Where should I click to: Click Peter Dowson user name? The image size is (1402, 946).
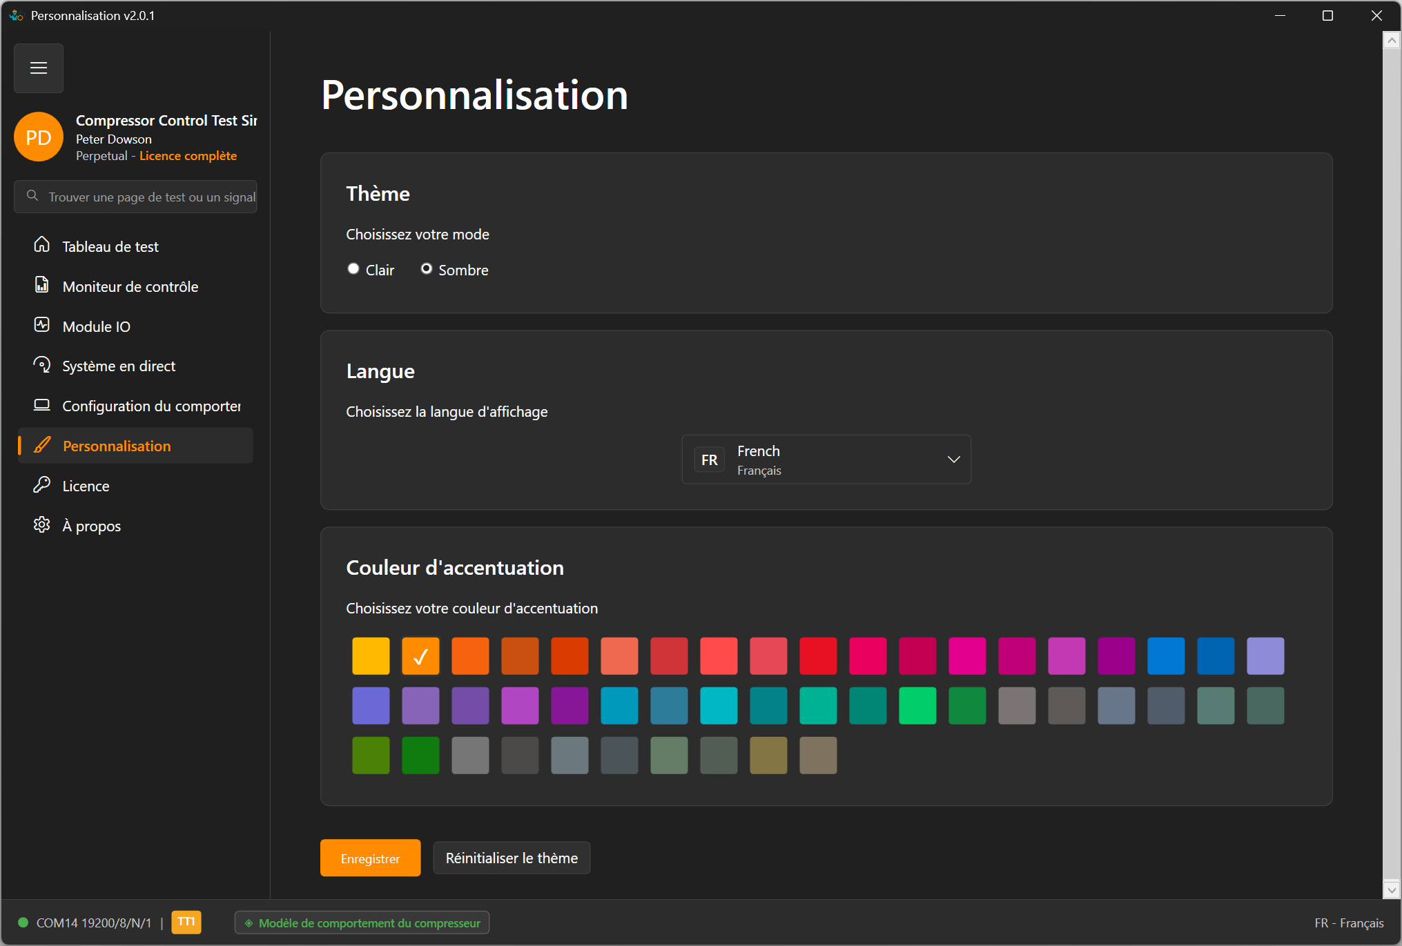(114, 139)
